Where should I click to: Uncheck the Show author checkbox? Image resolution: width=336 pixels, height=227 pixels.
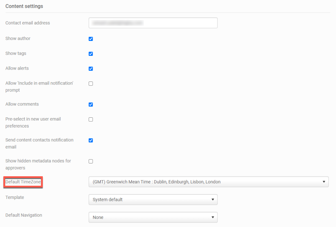click(91, 39)
